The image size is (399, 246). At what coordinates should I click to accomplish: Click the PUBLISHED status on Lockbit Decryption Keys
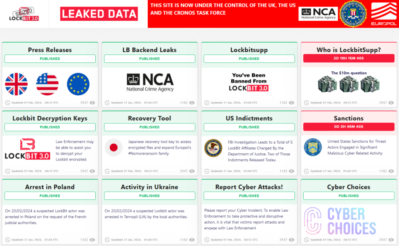click(x=50, y=127)
